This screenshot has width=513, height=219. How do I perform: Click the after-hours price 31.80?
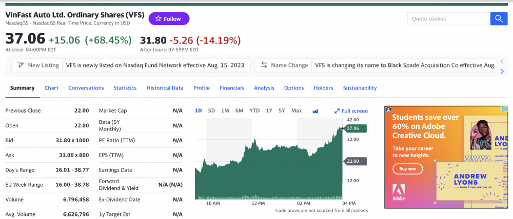coord(153,40)
